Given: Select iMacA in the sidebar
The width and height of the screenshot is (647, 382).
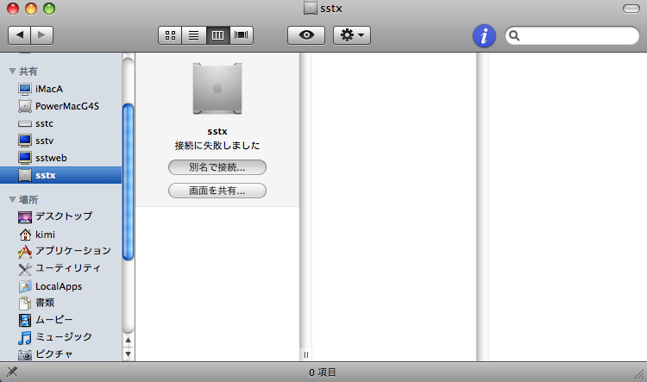Looking at the screenshot, I should click(x=49, y=89).
